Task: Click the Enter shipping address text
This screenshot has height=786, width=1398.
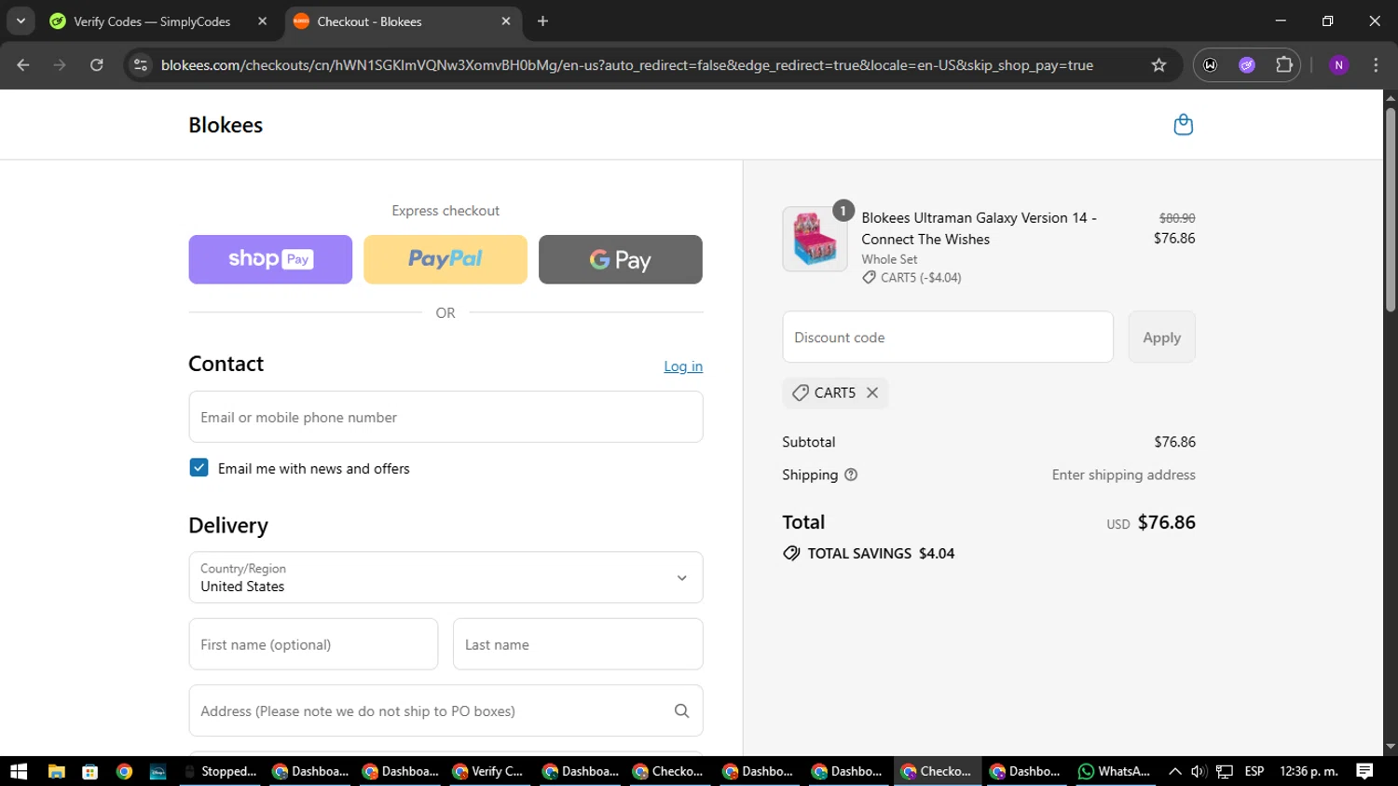Action: [1124, 475]
